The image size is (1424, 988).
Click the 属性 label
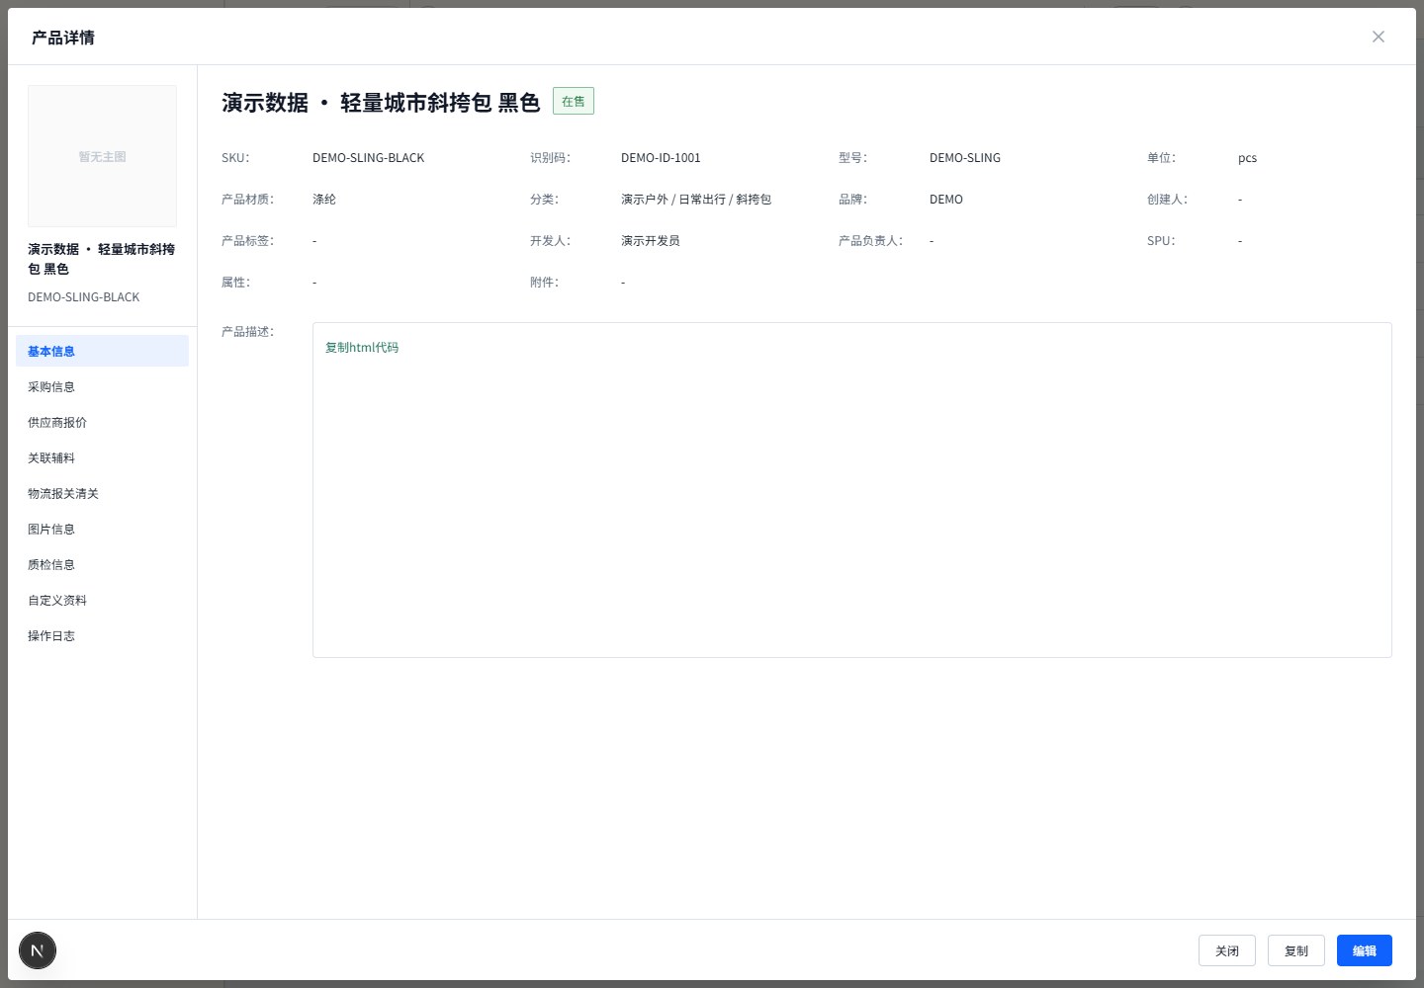click(x=235, y=283)
